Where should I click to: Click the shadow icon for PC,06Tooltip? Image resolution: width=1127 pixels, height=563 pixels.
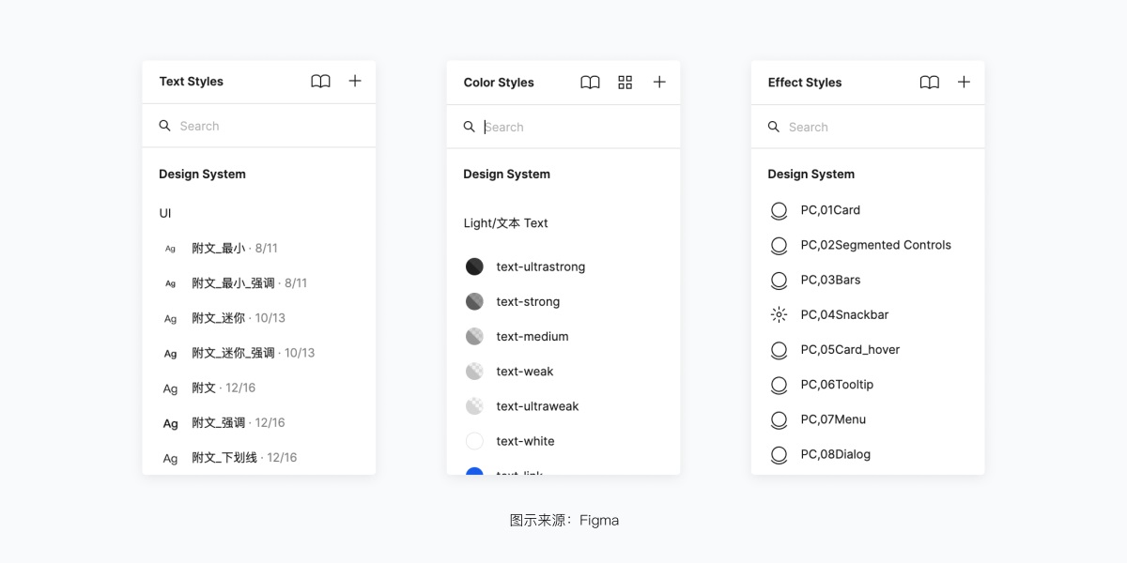[779, 385]
